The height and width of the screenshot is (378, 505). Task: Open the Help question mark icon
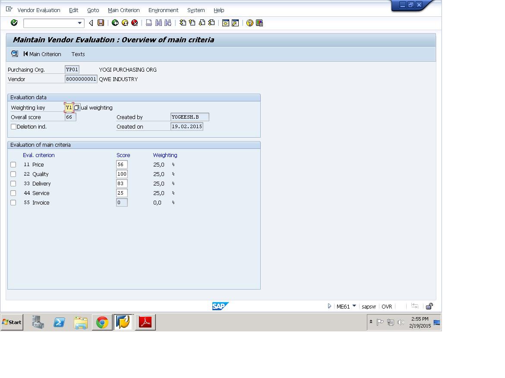(249, 23)
